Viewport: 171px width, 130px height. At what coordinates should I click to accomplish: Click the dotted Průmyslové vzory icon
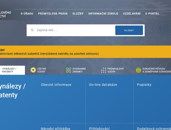click(104, 70)
